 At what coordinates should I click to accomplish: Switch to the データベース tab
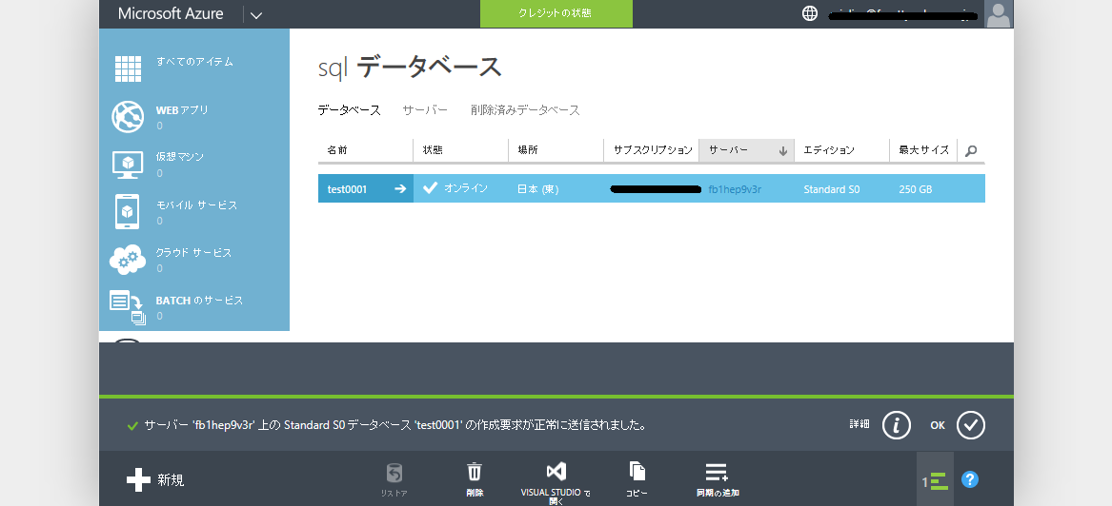349,110
